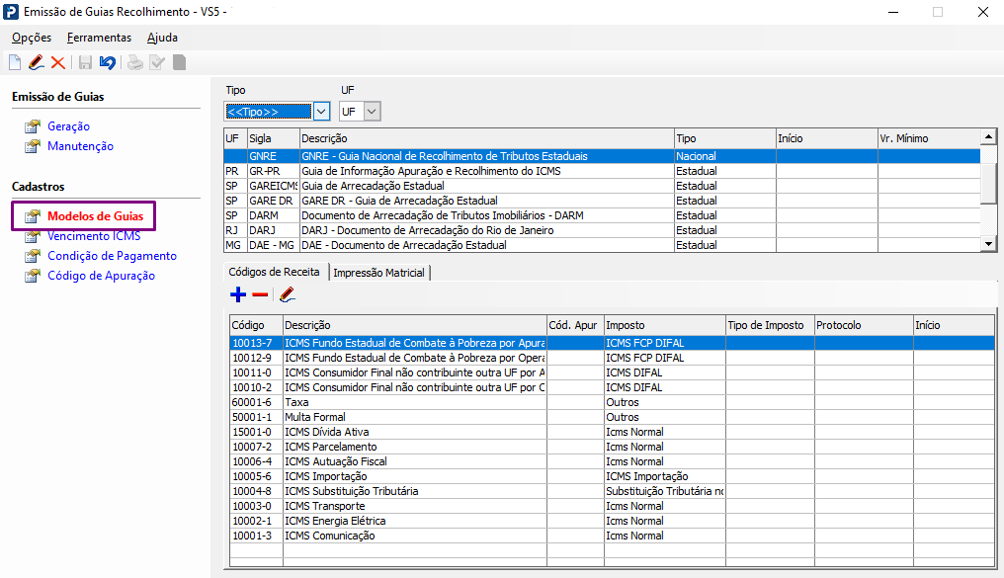Open the Tipo dropdown arrow
1004x578 pixels.
pos(321,112)
